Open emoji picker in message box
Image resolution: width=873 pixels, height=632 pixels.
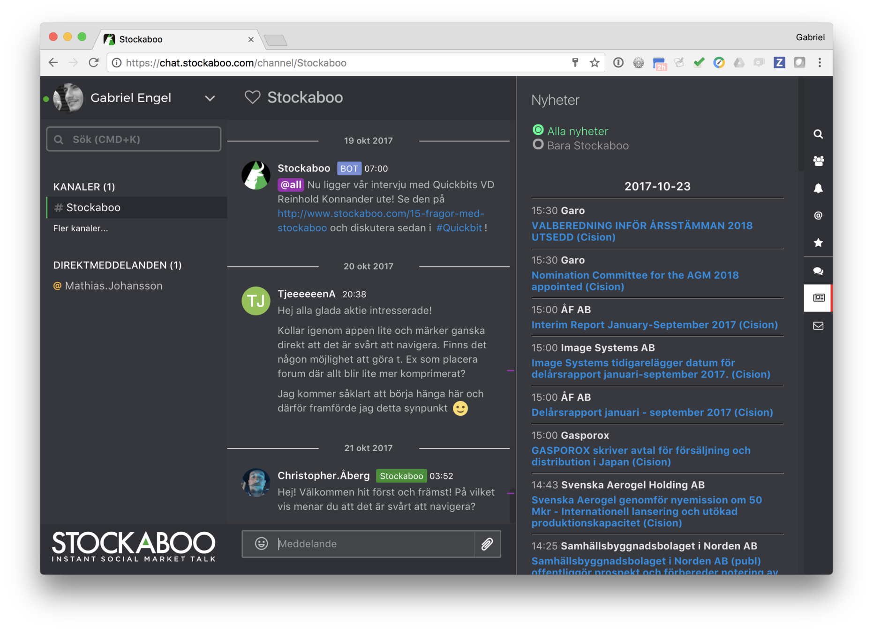tap(261, 544)
